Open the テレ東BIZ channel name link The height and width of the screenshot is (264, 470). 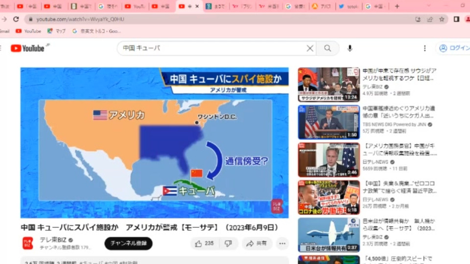pyautogui.click(x=53, y=240)
